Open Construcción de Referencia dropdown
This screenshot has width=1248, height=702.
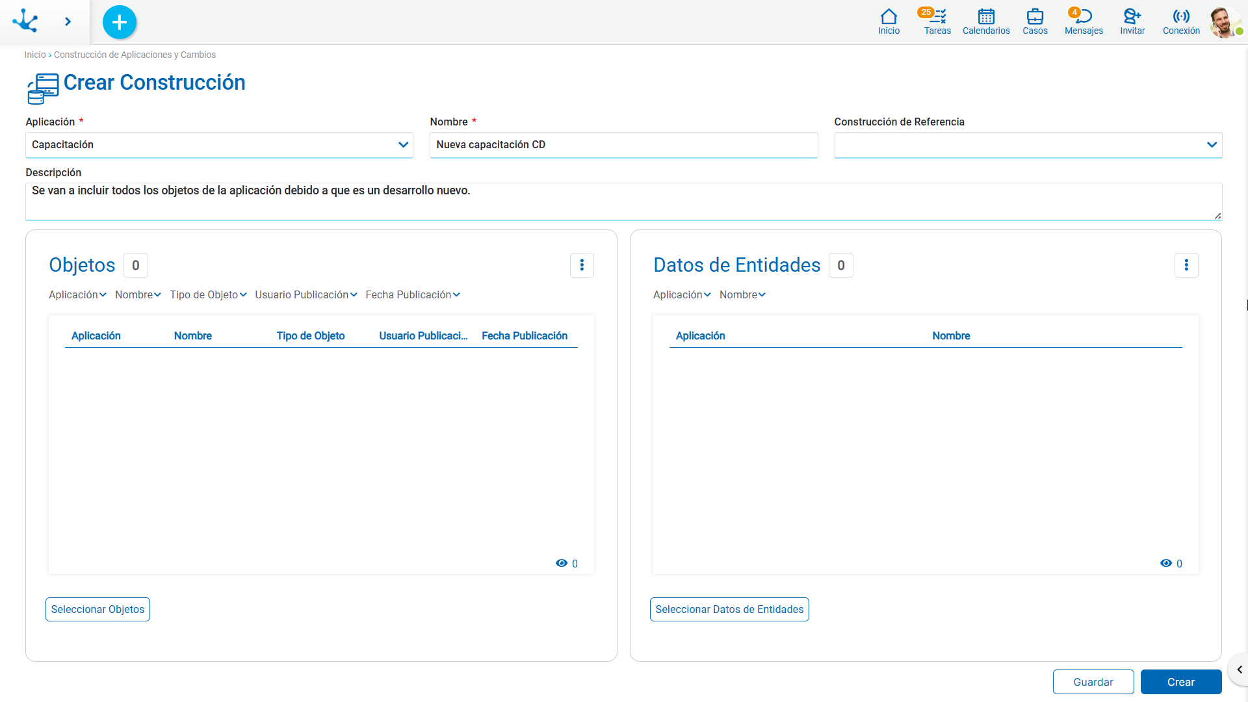pos(1028,145)
